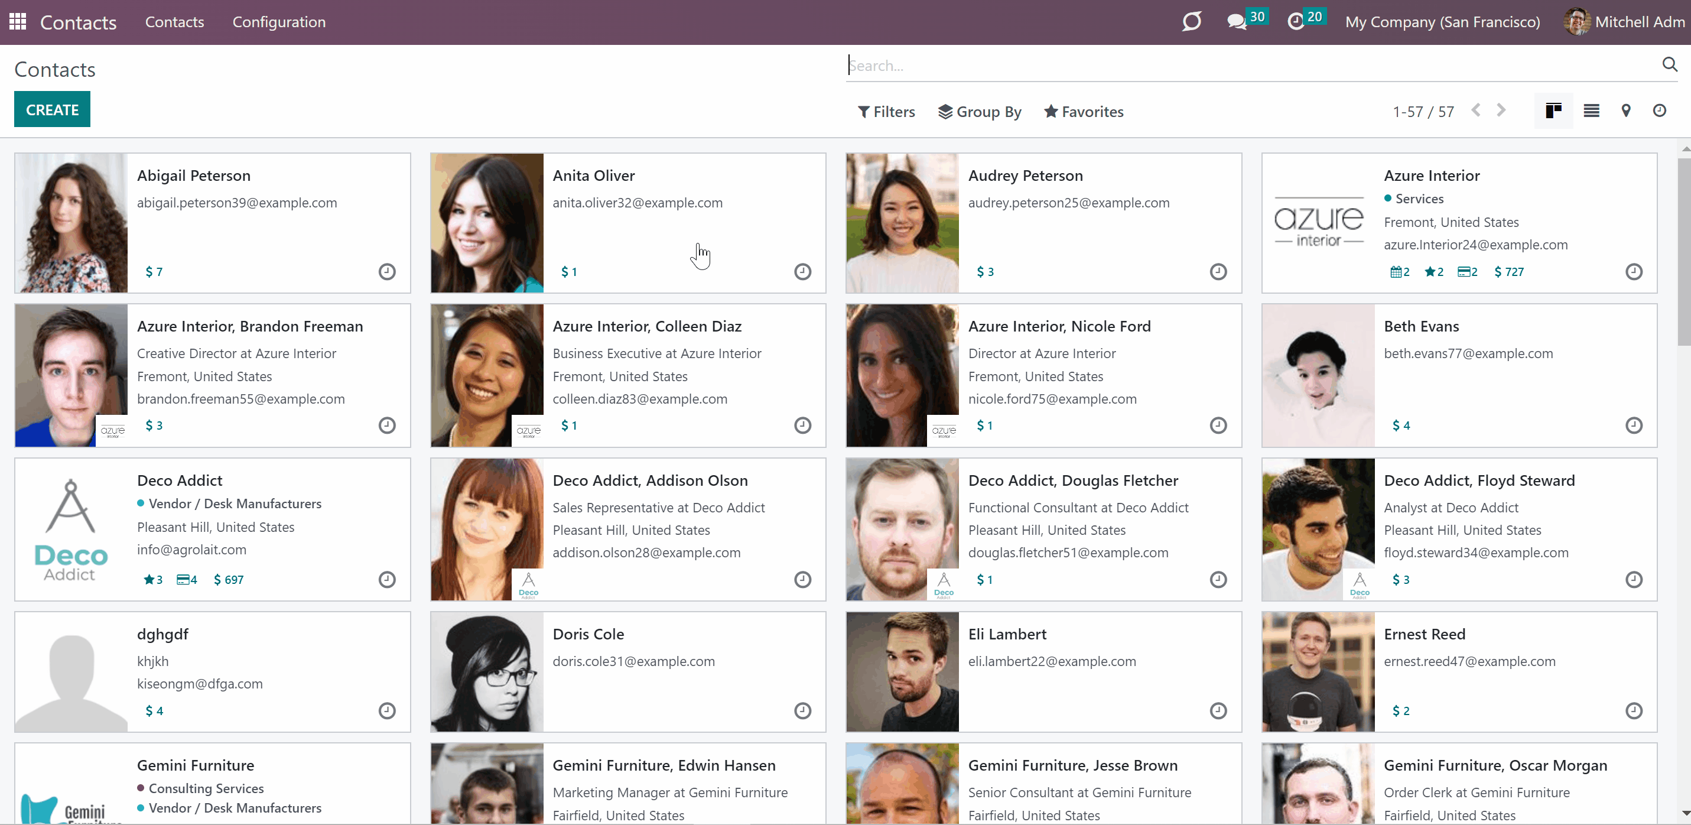Click the Consulting Services tag on Gemini Furniture
1691x825 pixels.
206,788
